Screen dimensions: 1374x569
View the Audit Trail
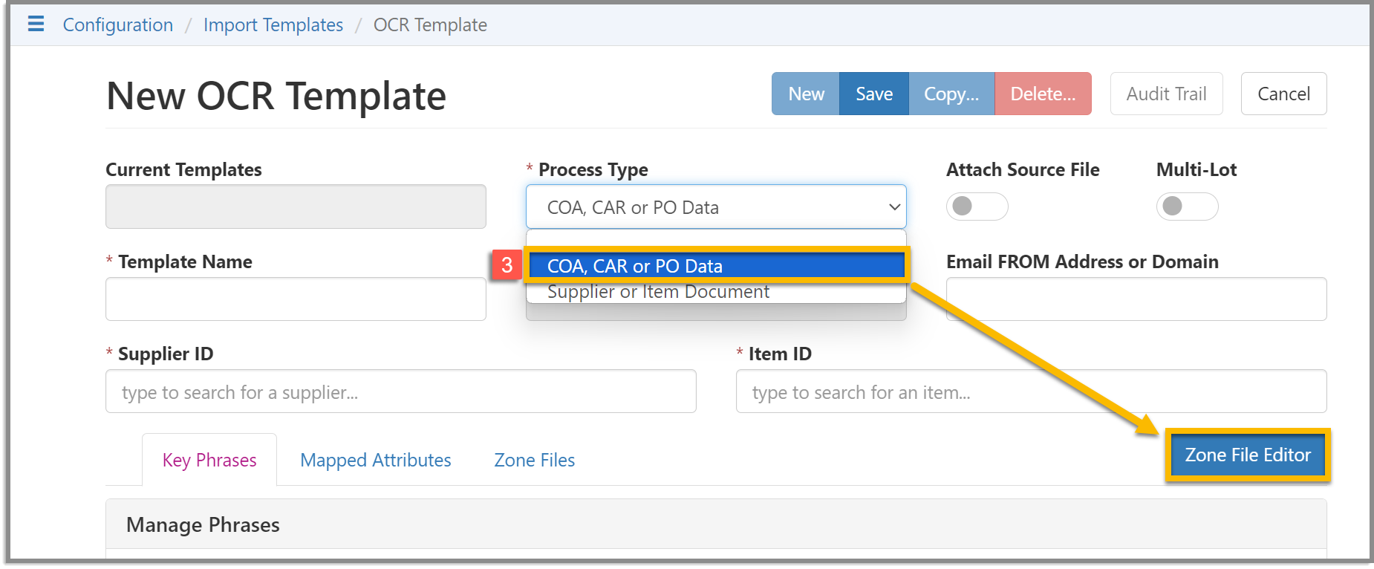click(1165, 94)
